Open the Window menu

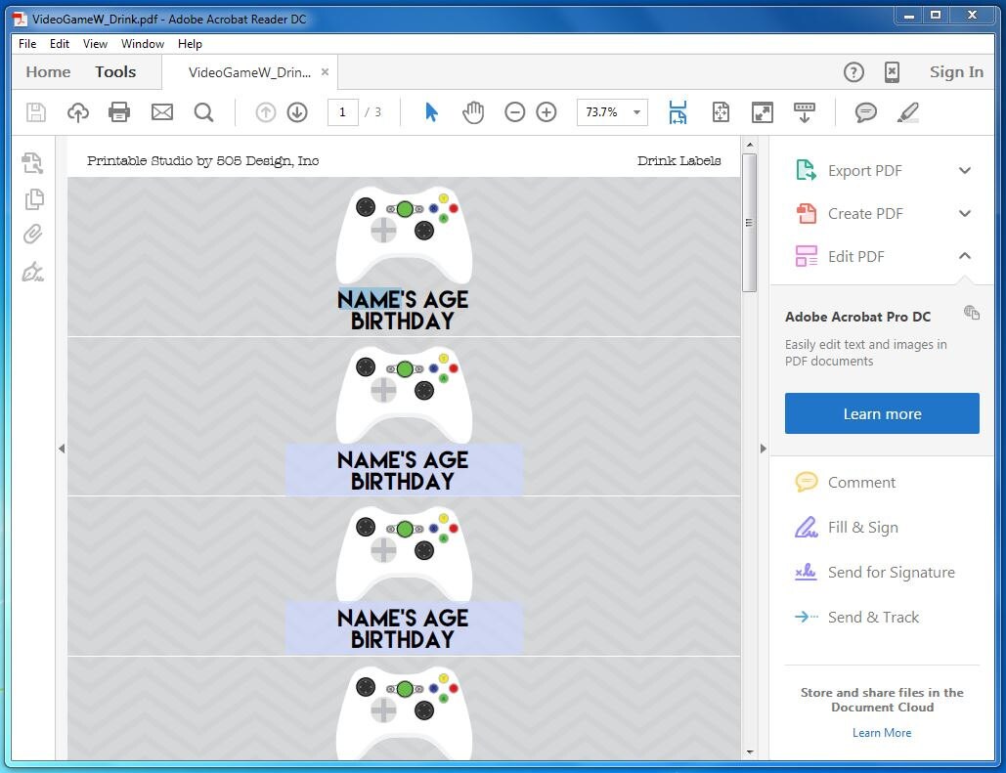coord(143,44)
